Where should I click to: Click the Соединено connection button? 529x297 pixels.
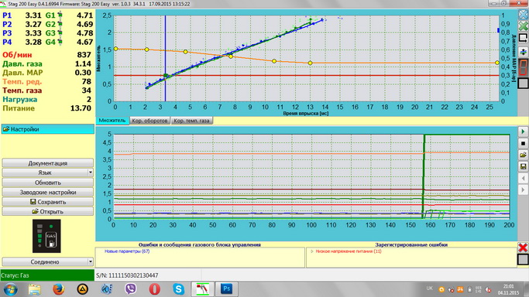tap(45, 261)
